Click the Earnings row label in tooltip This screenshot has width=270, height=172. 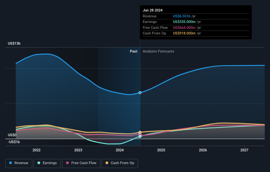pyautogui.click(x=150, y=22)
